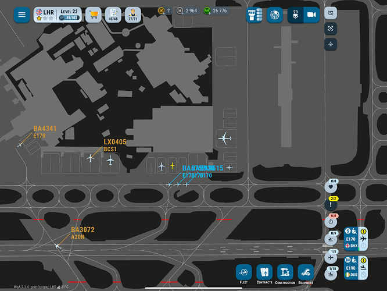Viewport: 387px width, 291px height.
Task: Open the alerts exclamation filter 2/2
Action: (331, 204)
